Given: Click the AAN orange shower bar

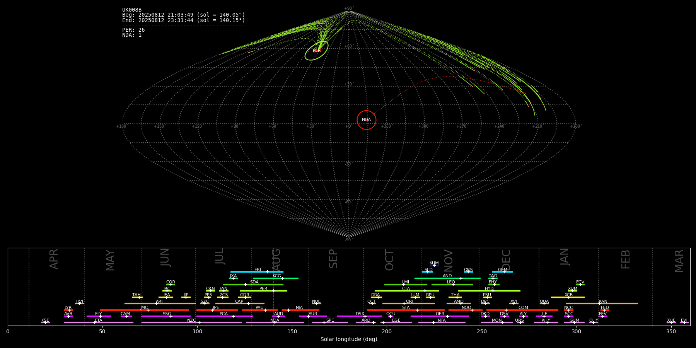Looking at the screenshot, I should (x=602, y=304).
